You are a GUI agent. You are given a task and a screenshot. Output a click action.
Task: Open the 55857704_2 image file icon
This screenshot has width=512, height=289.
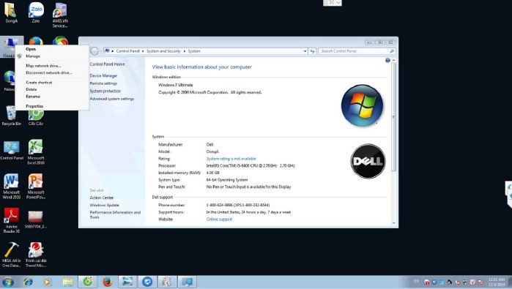pyautogui.click(x=36, y=219)
